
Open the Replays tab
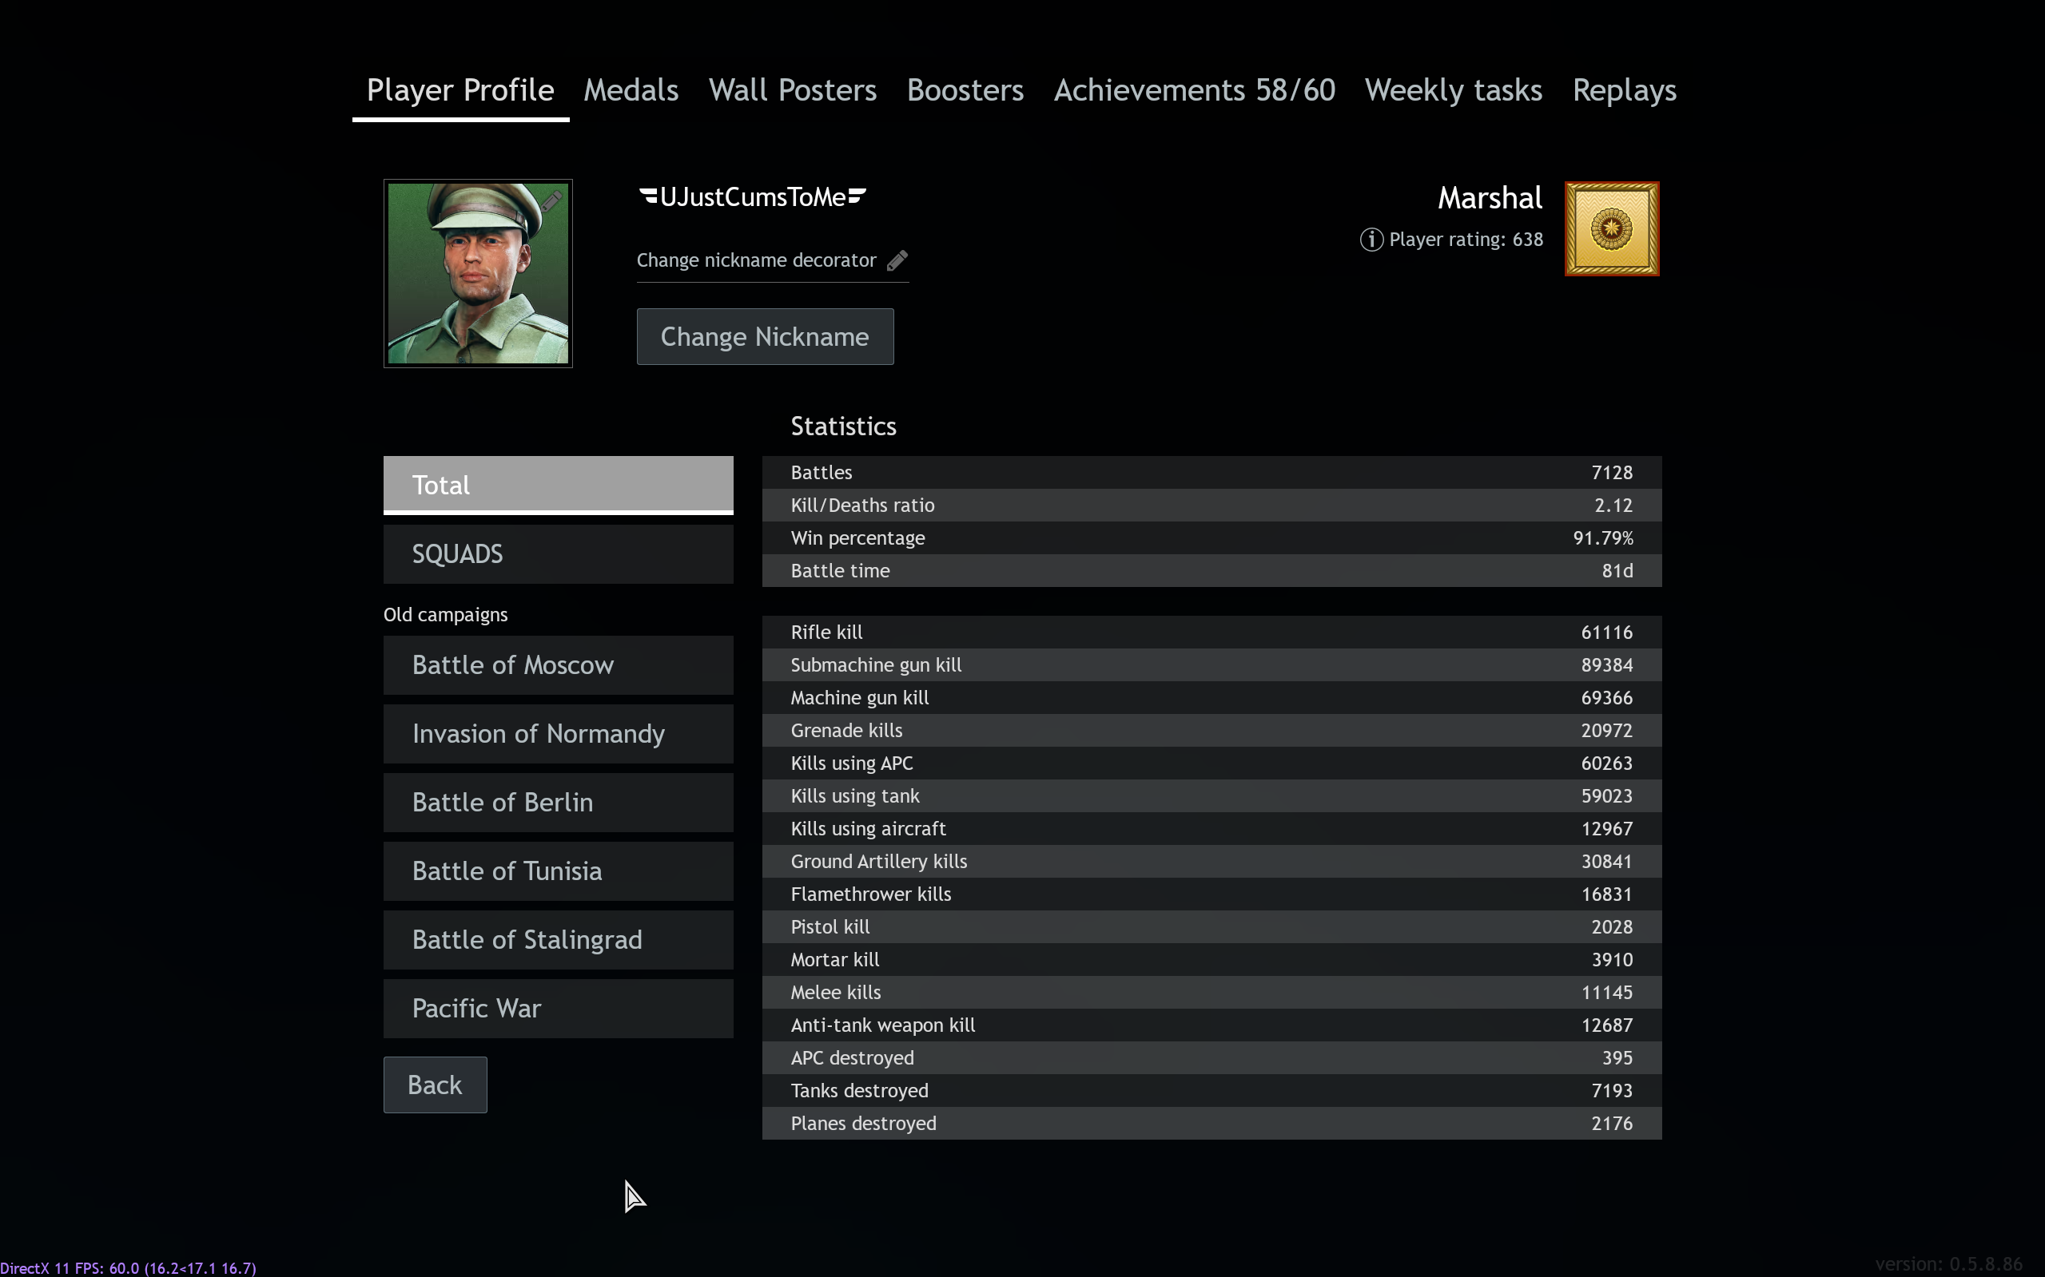tap(1623, 90)
